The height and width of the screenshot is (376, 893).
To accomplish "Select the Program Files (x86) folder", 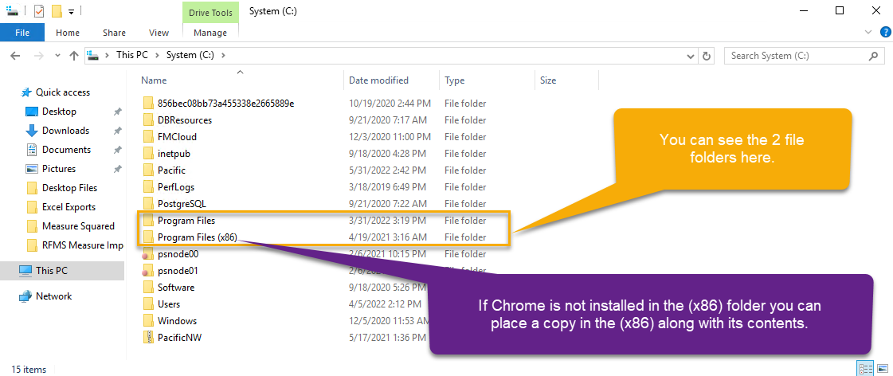I will click(197, 237).
